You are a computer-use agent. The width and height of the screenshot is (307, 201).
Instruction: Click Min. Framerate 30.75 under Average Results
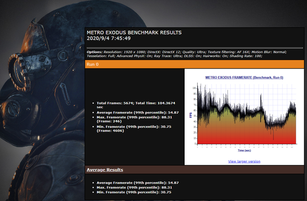[134, 192]
